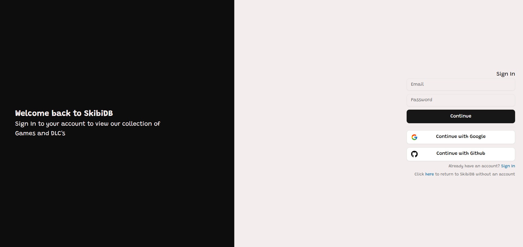Screen dimensions: 523x247
Task: Open the blue Sign In link
Action: 508,166
